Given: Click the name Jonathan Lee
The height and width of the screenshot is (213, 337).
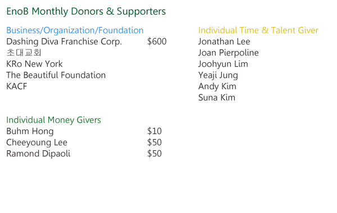Looking at the screenshot, I should (x=224, y=41).
